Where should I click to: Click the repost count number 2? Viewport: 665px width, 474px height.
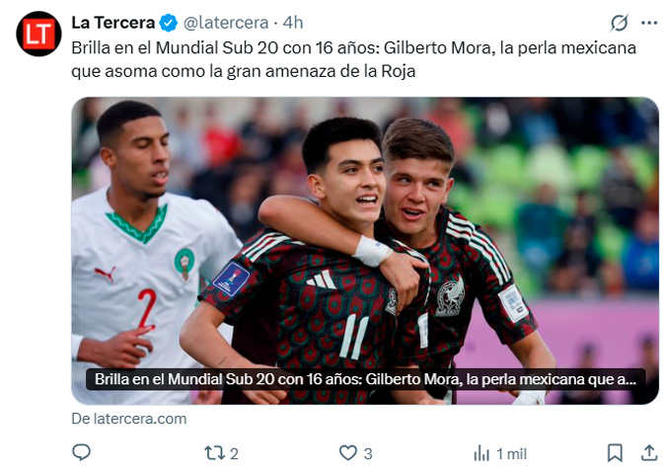pos(234,454)
